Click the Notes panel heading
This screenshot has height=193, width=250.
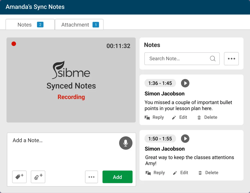pos(152,45)
